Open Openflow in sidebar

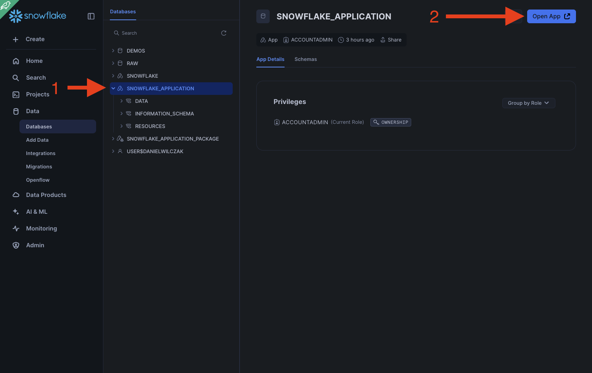[38, 180]
